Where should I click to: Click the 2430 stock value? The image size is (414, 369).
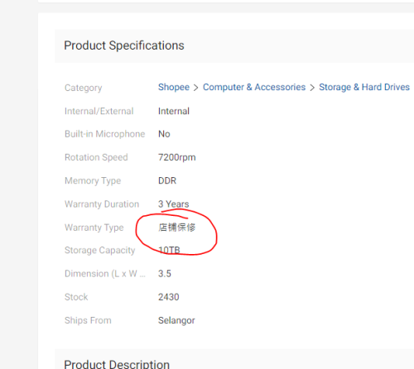click(168, 297)
